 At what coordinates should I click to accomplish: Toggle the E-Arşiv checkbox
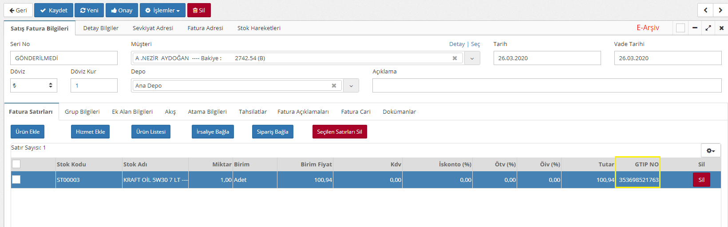coord(680,28)
